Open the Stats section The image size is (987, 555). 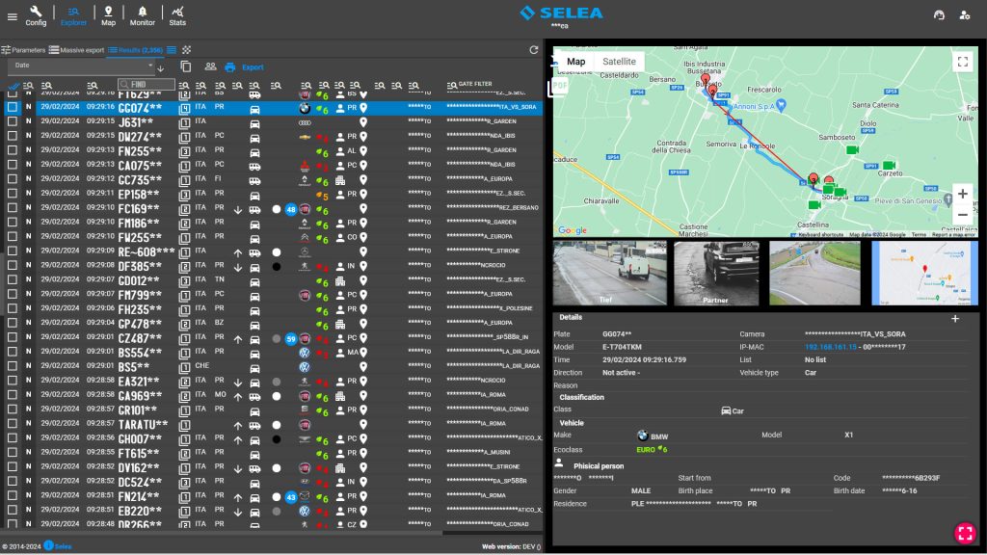pyautogui.click(x=177, y=15)
